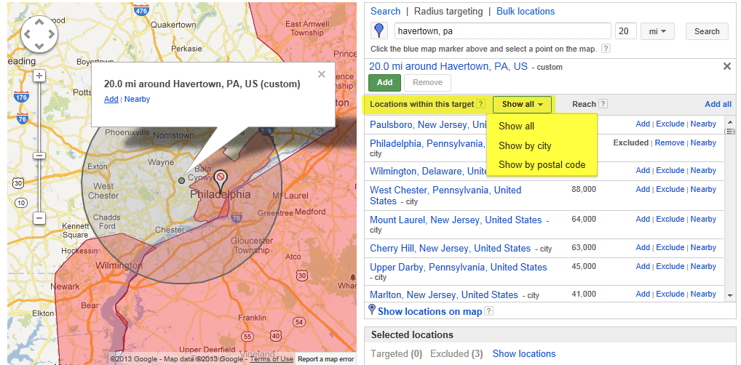Dismiss the 20.0 mi around Havertown target
This screenshot has height=365, width=741.
[x=727, y=67]
